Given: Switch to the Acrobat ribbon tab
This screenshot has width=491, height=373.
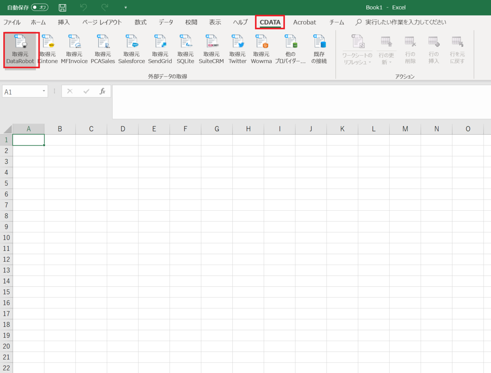Looking at the screenshot, I should pyautogui.click(x=304, y=22).
